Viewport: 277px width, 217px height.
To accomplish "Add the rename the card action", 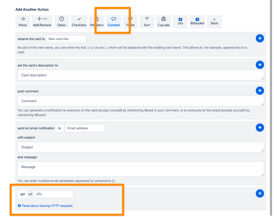I will 260,38.
